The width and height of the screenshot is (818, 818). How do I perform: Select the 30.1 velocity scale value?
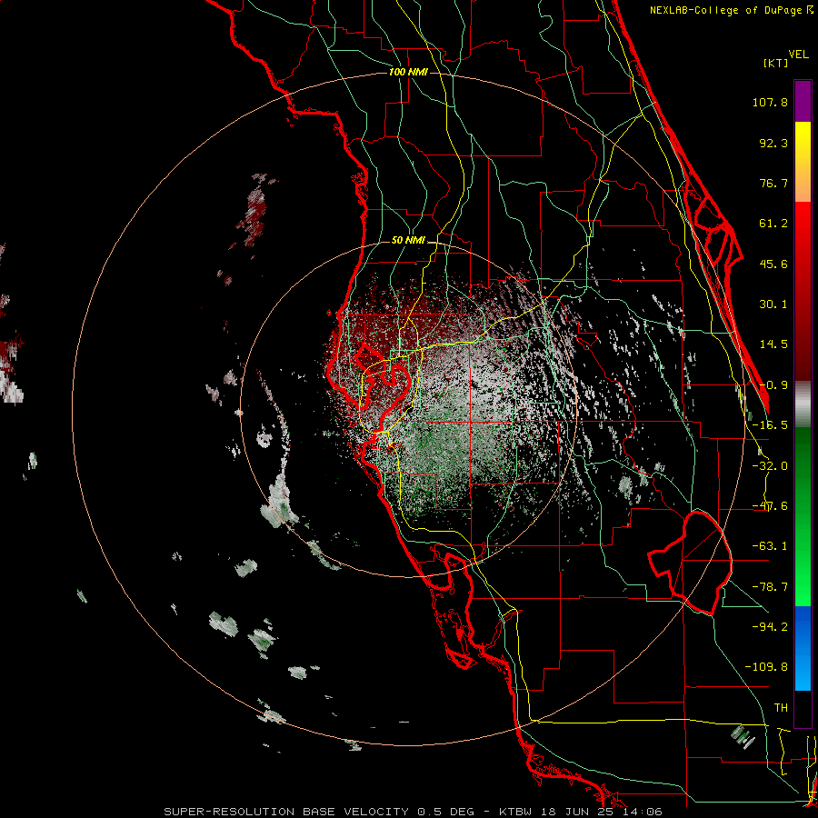click(x=773, y=304)
